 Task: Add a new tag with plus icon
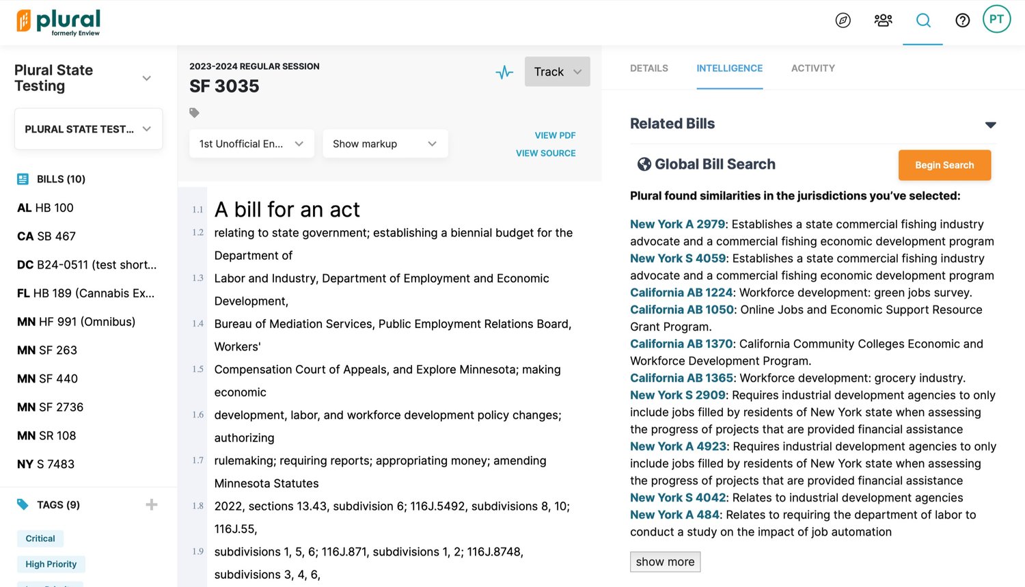click(x=152, y=505)
